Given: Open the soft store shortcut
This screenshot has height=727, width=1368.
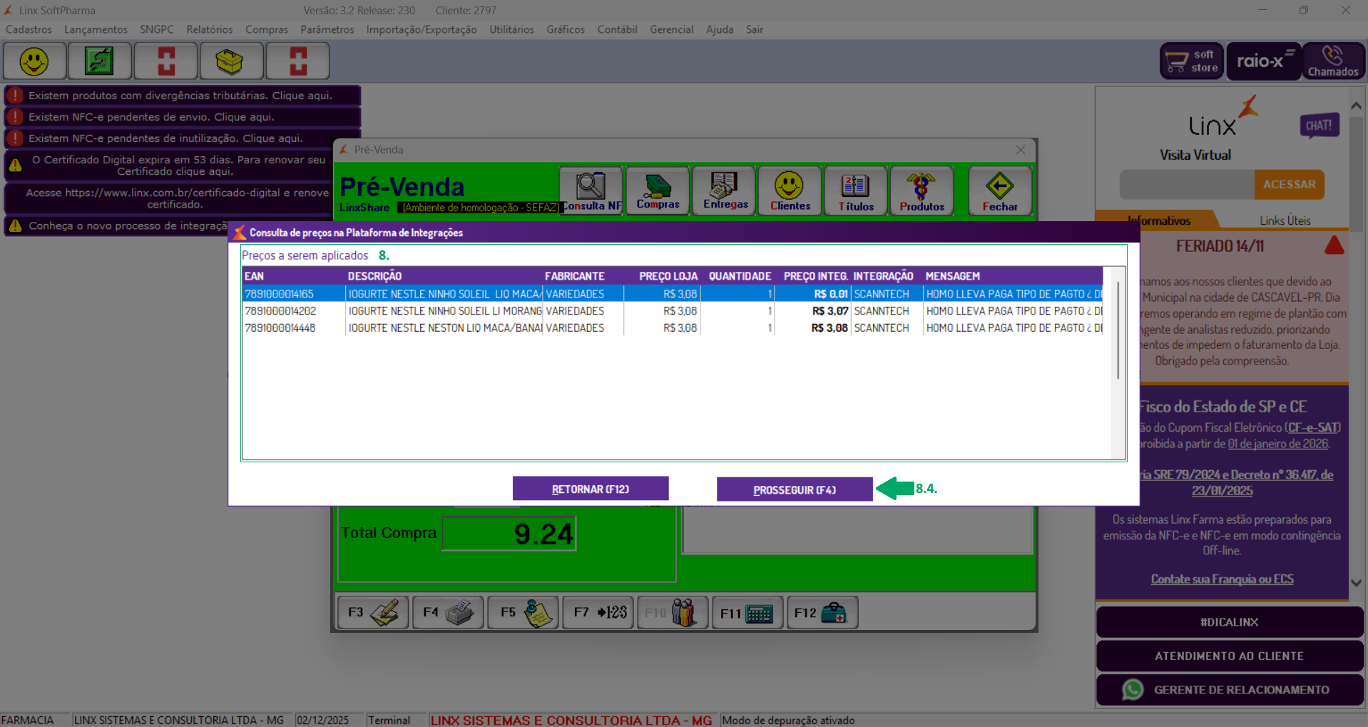Looking at the screenshot, I should (x=1191, y=61).
